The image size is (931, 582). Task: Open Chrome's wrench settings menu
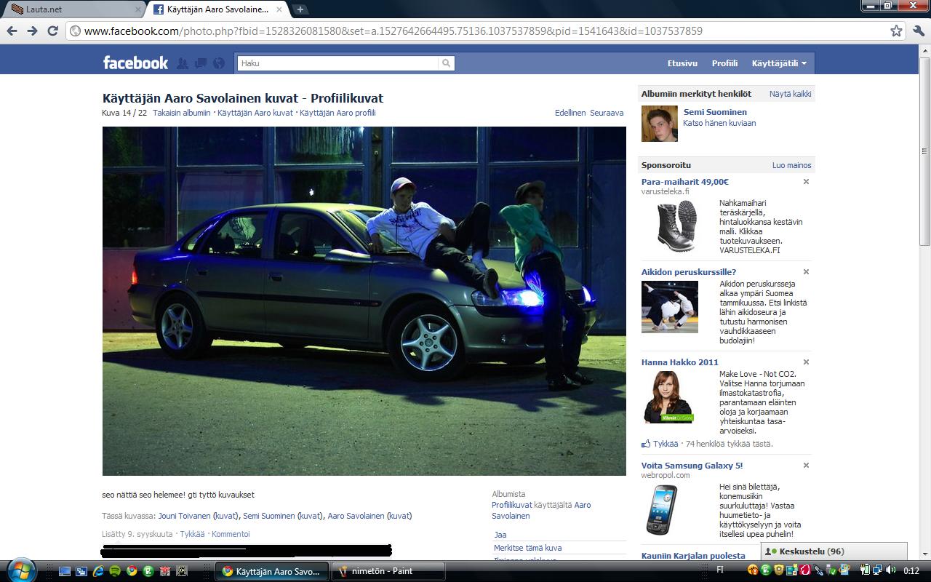pos(918,31)
